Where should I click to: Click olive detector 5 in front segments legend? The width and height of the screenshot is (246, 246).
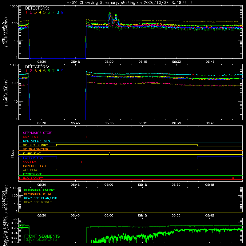click(x=44, y=12)
